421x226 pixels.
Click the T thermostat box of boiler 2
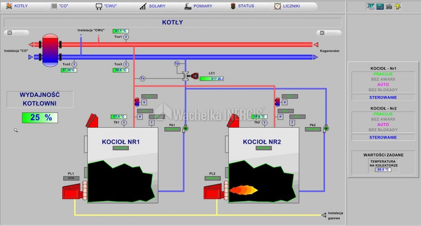tap(292, 122)
